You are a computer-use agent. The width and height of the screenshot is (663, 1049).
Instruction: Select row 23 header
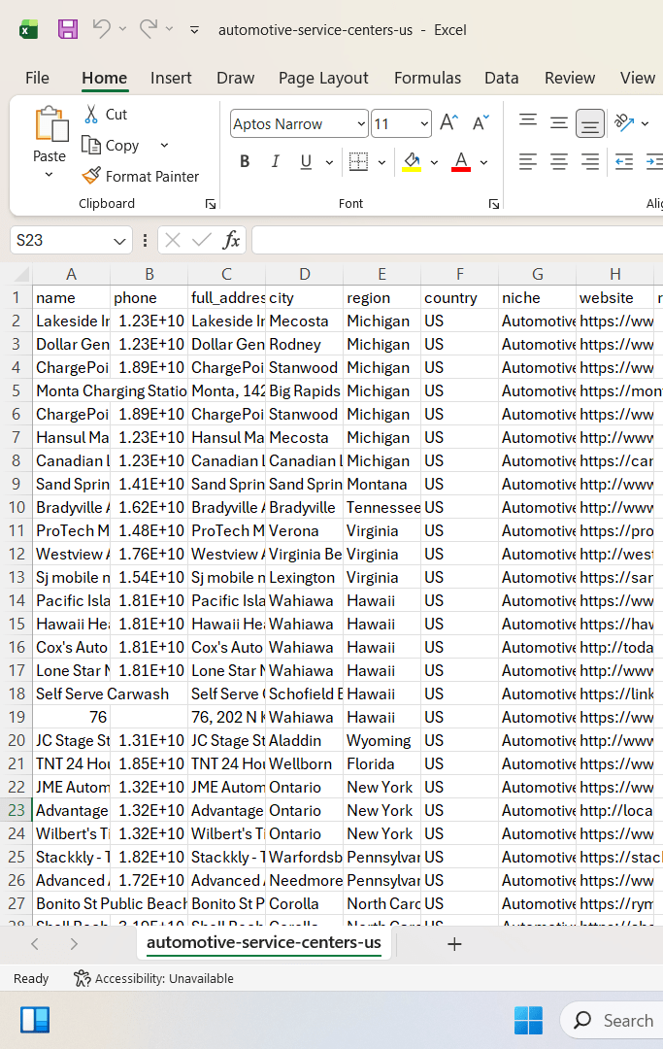click(17, 810)
